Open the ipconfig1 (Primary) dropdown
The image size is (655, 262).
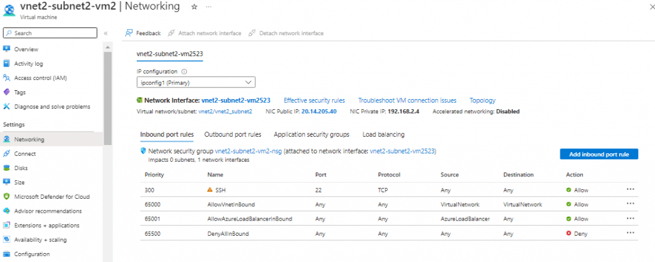196,82
